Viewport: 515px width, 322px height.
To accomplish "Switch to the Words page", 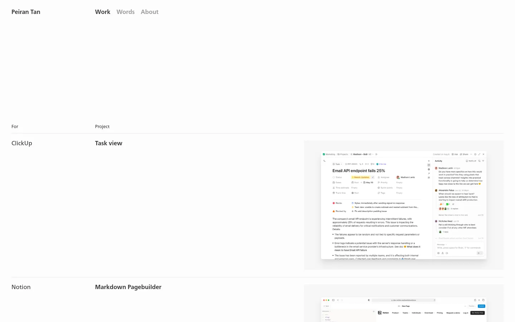I will 126,12.
